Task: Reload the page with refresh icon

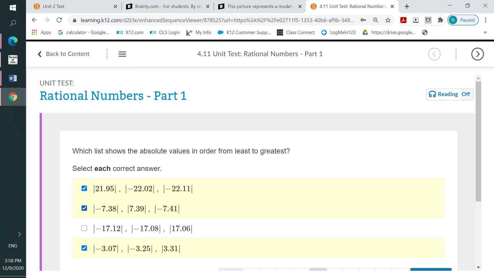Action: 59,20
